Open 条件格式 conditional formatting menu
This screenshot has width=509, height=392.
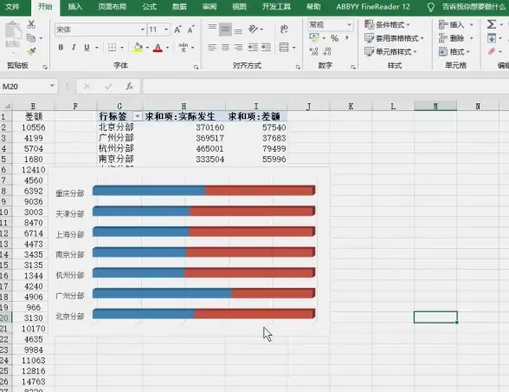coord(388,25)
